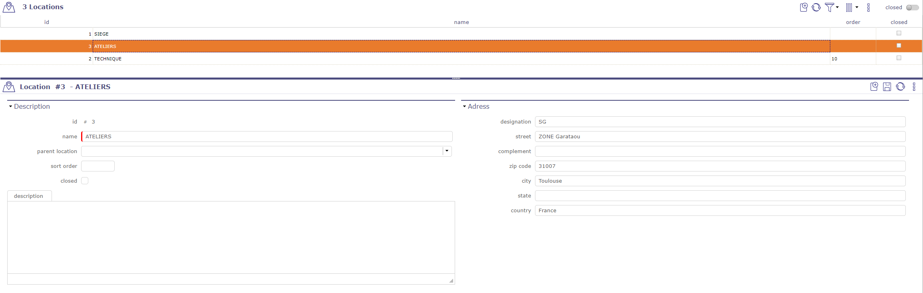Sort the list by the name column header
The image size is (923, 293).
[x=461, y=22]
